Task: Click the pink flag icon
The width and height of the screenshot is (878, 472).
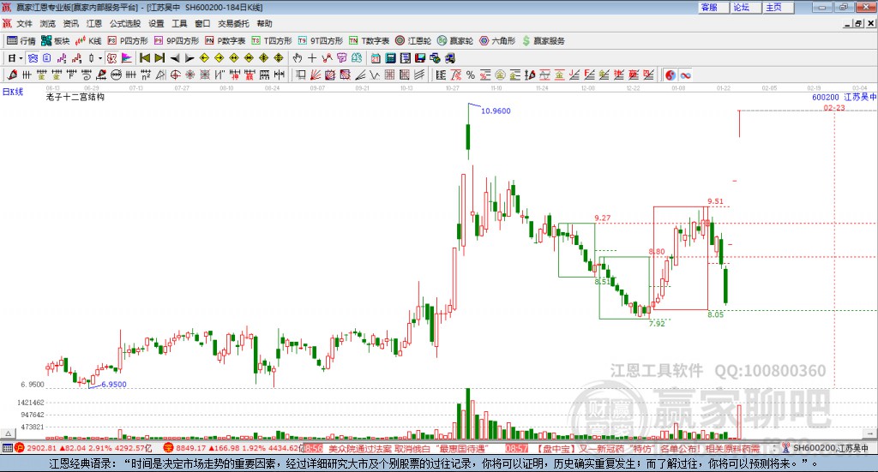Action: (x=127, y=58)
